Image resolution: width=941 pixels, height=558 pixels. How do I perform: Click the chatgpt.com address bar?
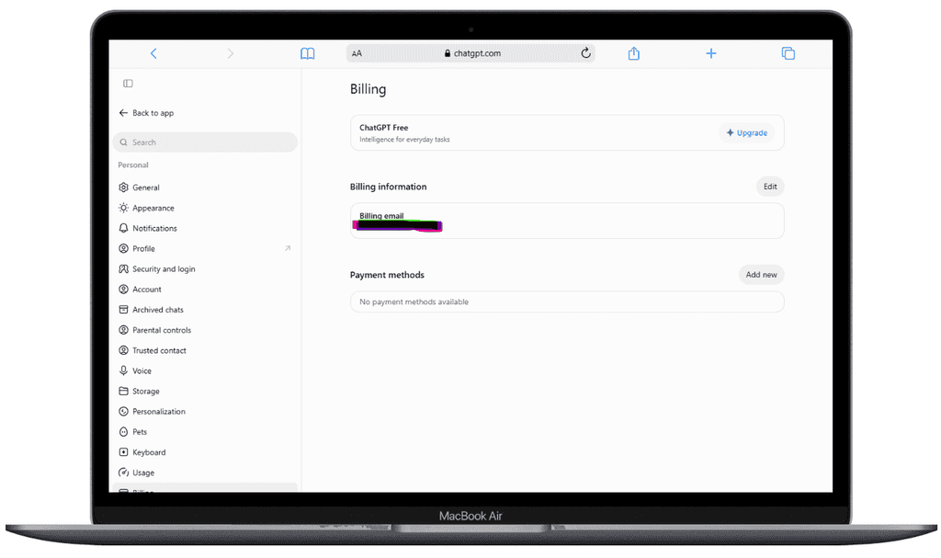point(470,52)
